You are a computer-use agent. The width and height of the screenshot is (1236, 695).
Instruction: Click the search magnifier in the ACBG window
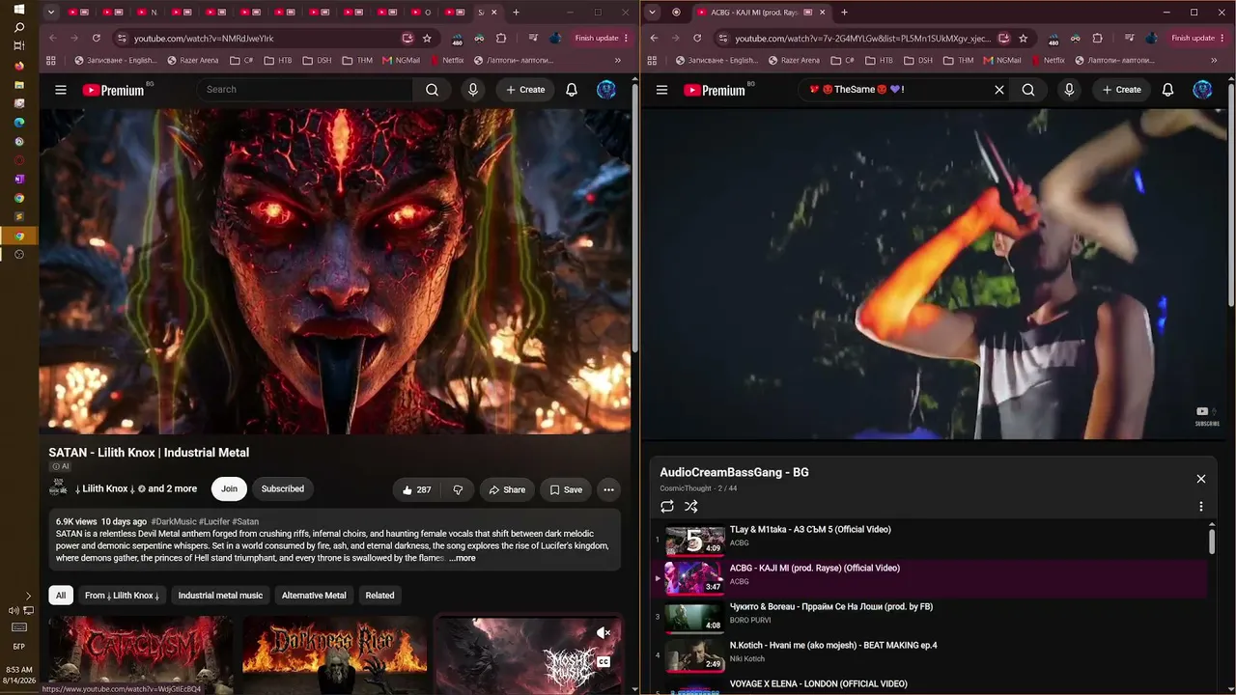pos(1028,90)
